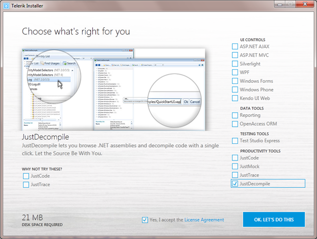The width and height of the screenshot is (317, 239).
Task: Select the Windows Forms checkbox
Action: click(235, 81)
